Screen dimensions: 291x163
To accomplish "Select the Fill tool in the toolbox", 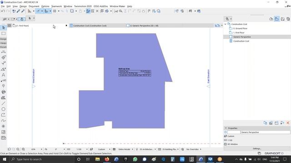I will [x=3, y=98].
